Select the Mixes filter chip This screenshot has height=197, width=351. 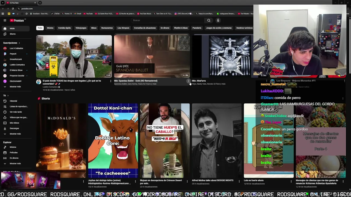pyautogui.click(x=94, y=28)
